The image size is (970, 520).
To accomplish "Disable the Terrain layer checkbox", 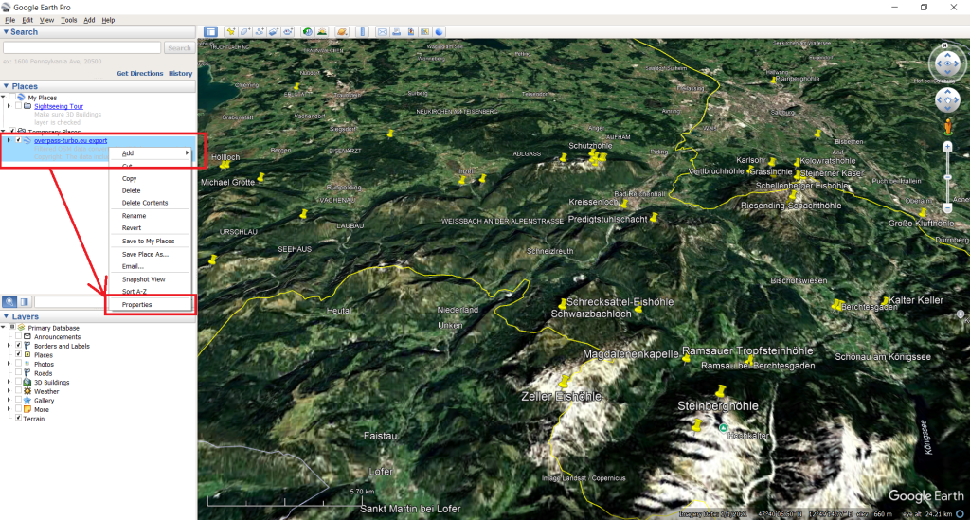I will click(19, 418).
